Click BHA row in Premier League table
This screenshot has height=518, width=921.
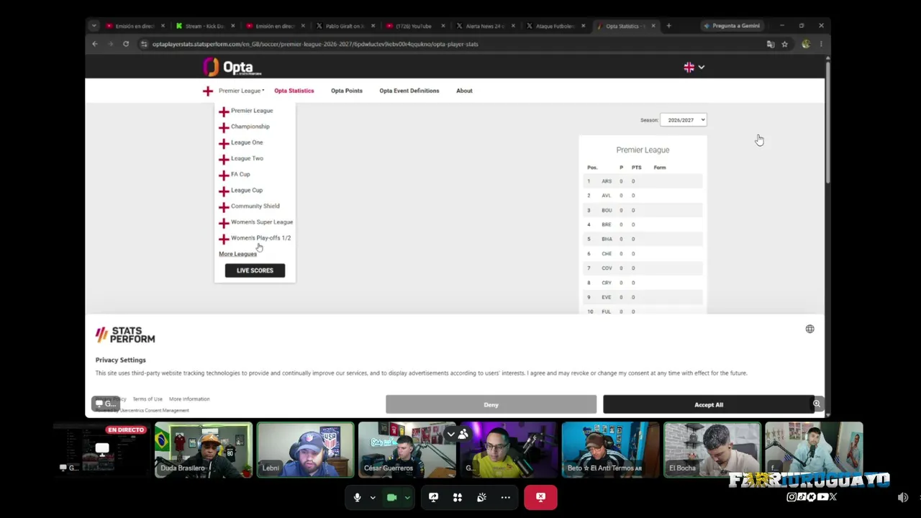point(643,239)
